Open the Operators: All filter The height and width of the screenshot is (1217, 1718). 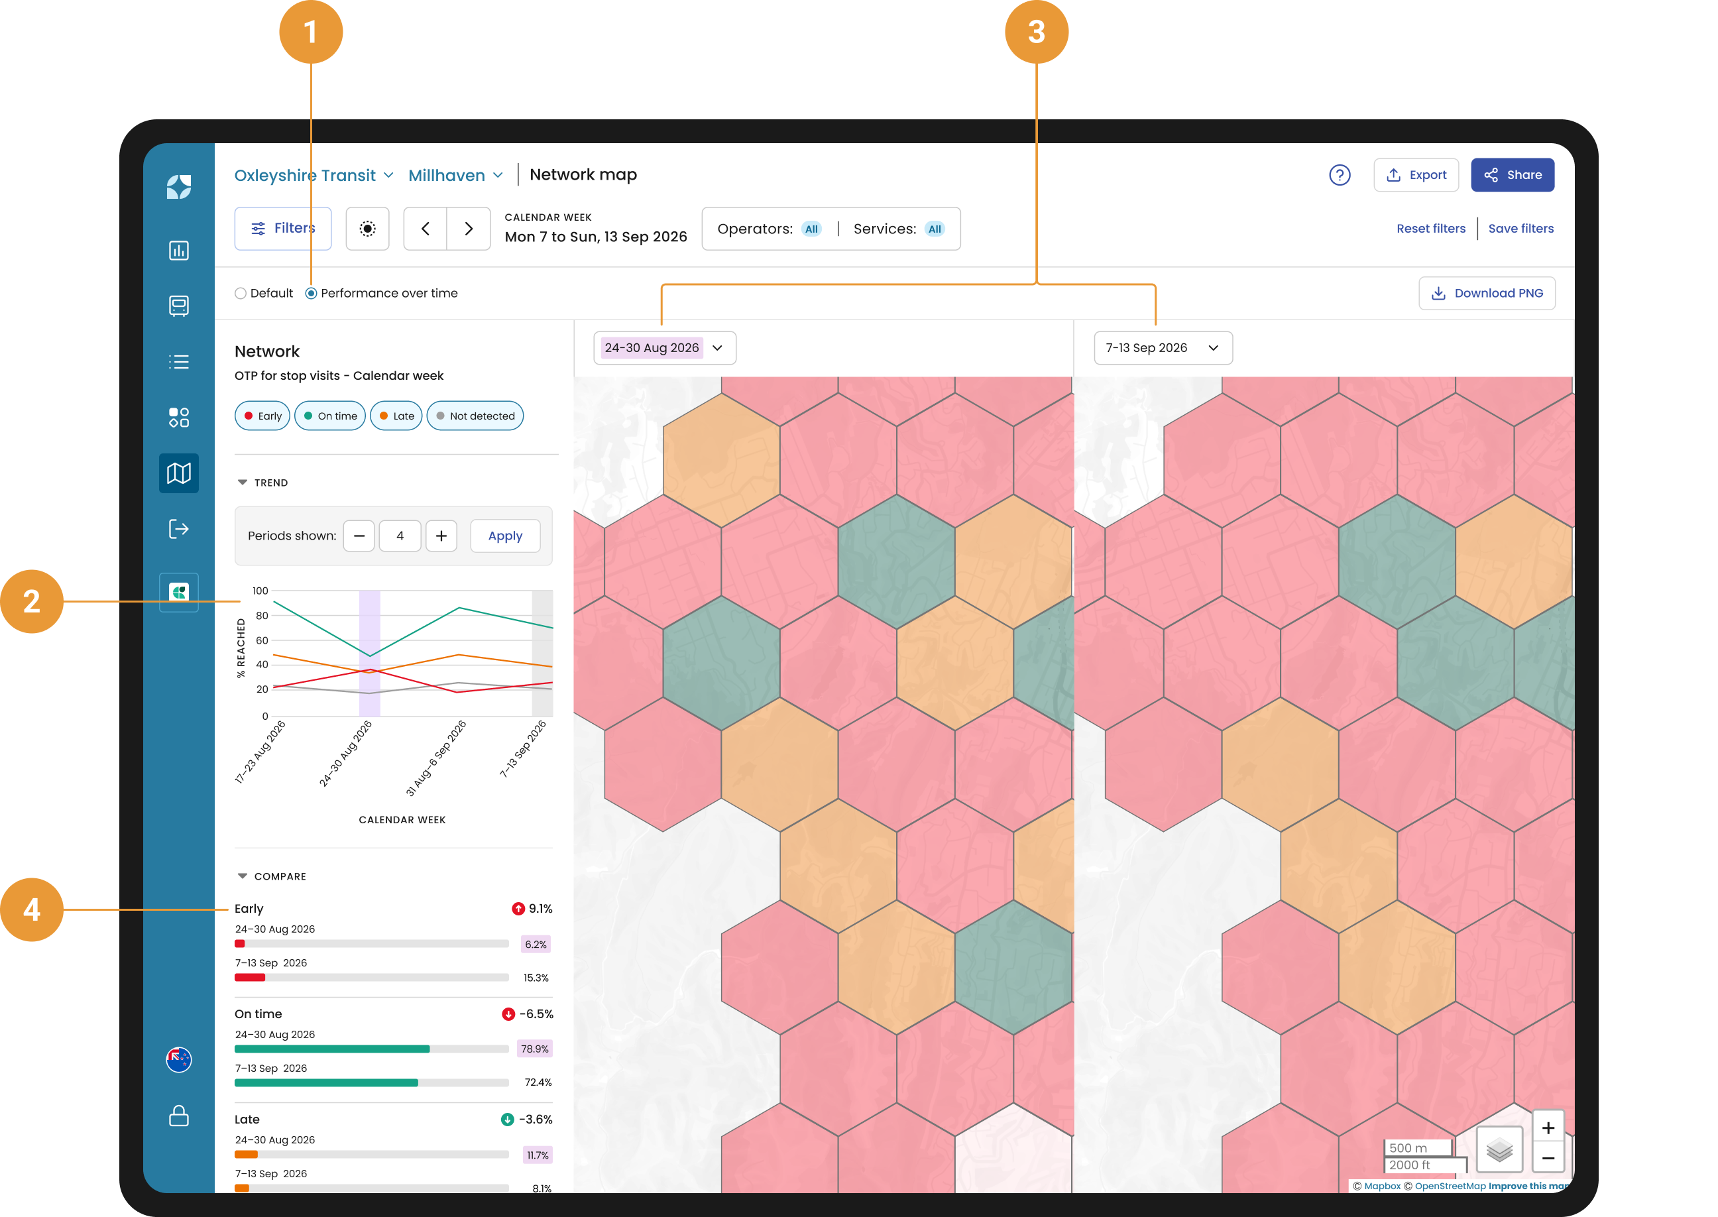click(769, 229)
